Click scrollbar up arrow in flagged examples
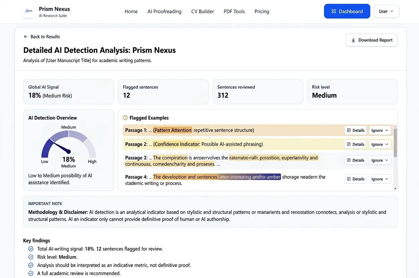This screenshot has height=278, width=419. pos(395,127)
